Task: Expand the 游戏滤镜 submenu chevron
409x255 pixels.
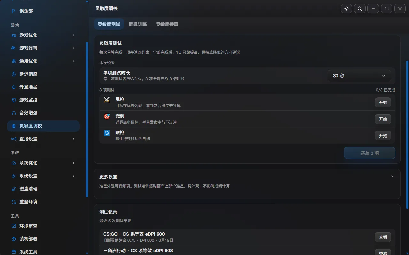Action: pyautogui.click(x=73, y=48)
